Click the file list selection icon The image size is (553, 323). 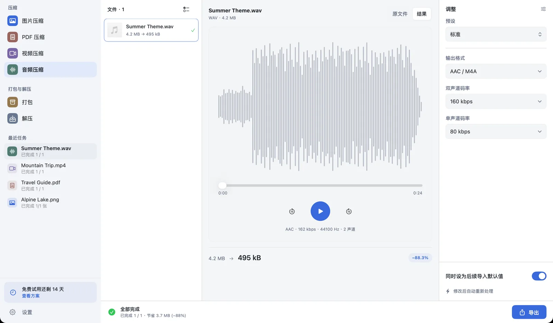click(x=186, y=9)
